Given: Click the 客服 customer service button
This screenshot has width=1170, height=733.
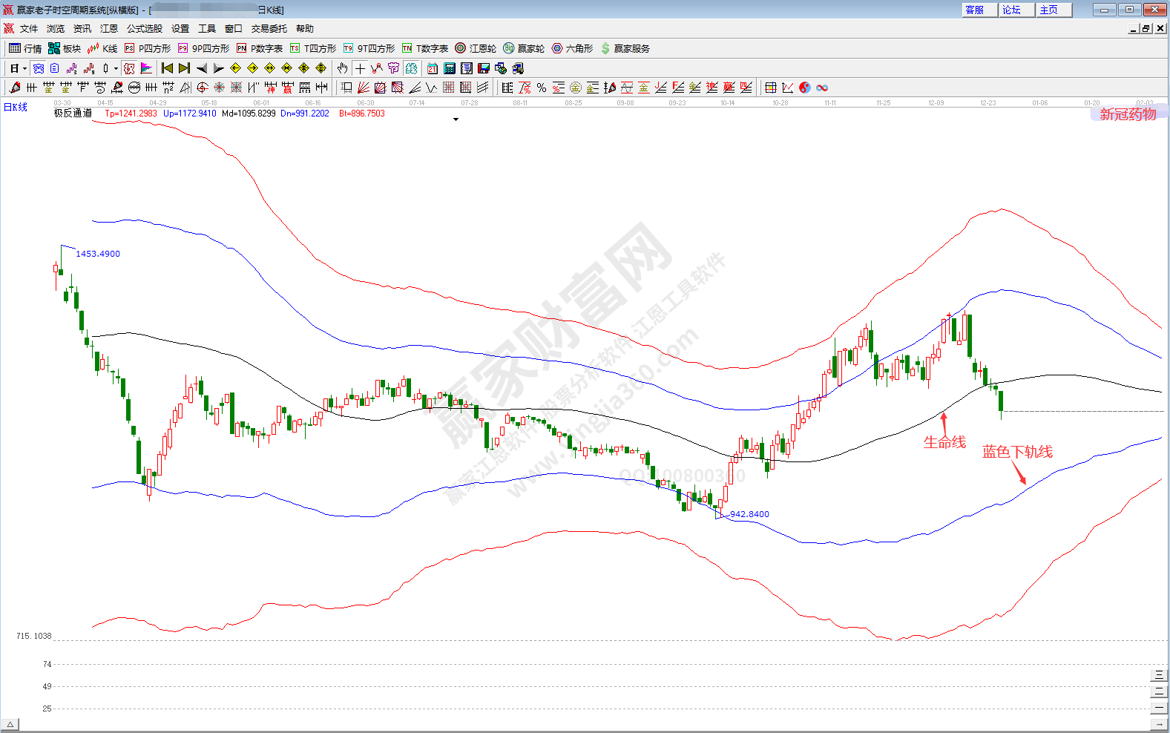Looking at the screenshot, I should click(x=975, y=10).
